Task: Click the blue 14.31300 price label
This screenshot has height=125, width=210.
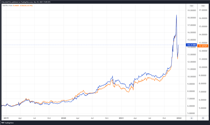Action: 191,45
